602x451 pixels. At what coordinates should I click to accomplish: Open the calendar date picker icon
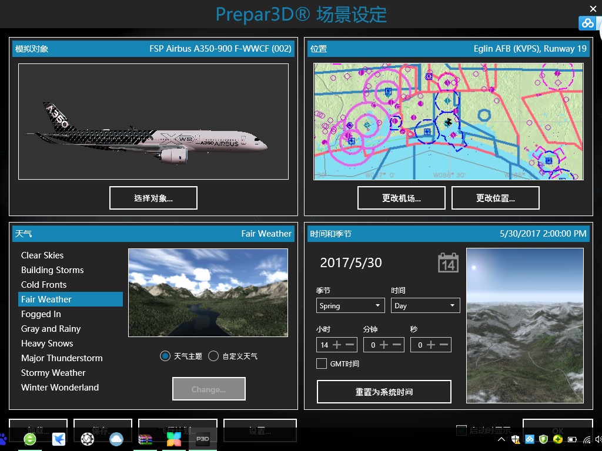[x=447, y=263]
